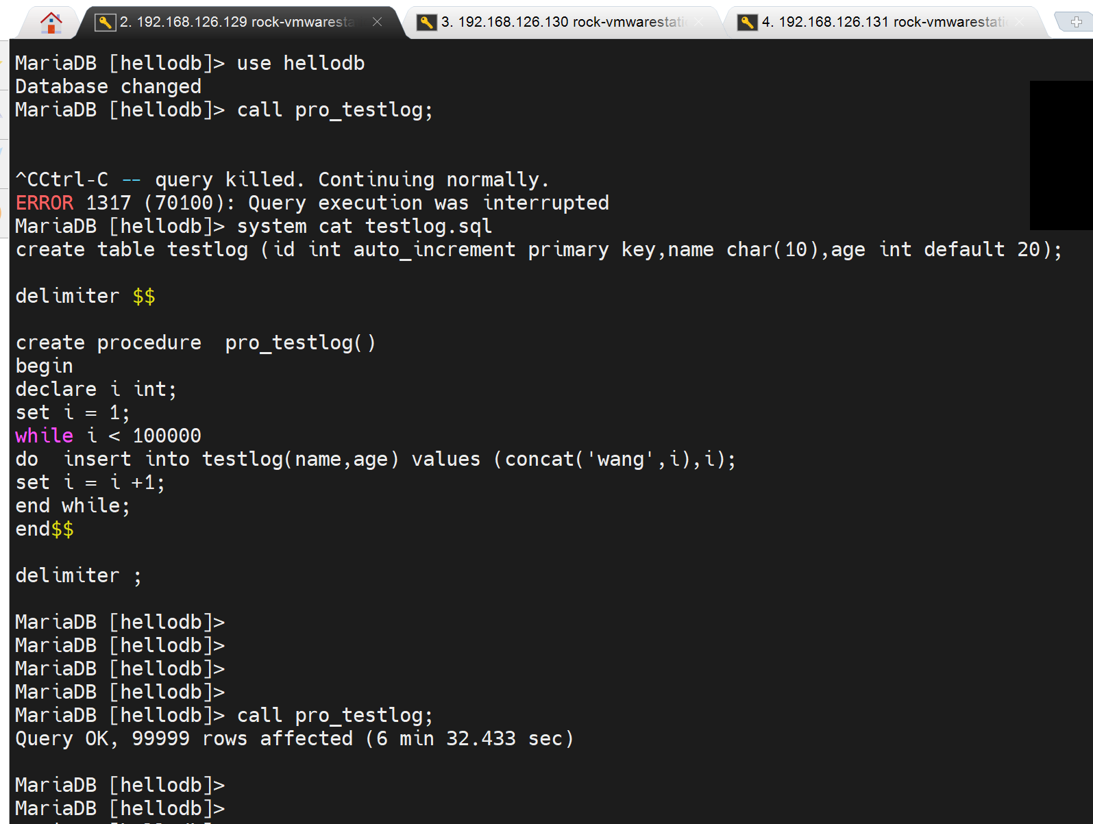Click the create table testlog statement
The height and width of the screenshot is (824, 1093).
[x=538, y=249]
